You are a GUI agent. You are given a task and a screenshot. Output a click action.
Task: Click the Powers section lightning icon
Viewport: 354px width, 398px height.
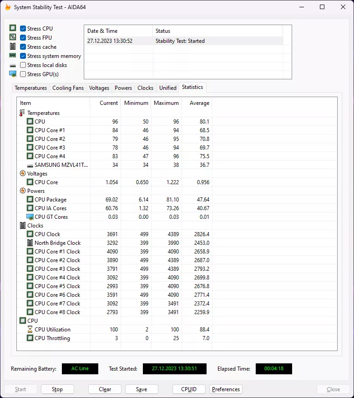pos(23,191)
